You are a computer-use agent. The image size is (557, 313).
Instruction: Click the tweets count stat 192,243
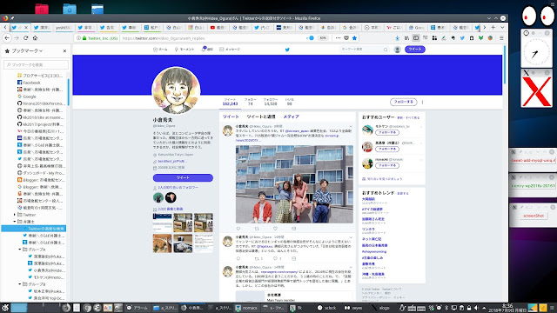230,102
